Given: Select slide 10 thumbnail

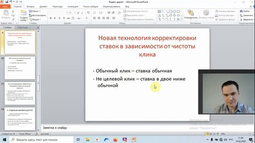Looking at the screenshot, I should [20, 68].
